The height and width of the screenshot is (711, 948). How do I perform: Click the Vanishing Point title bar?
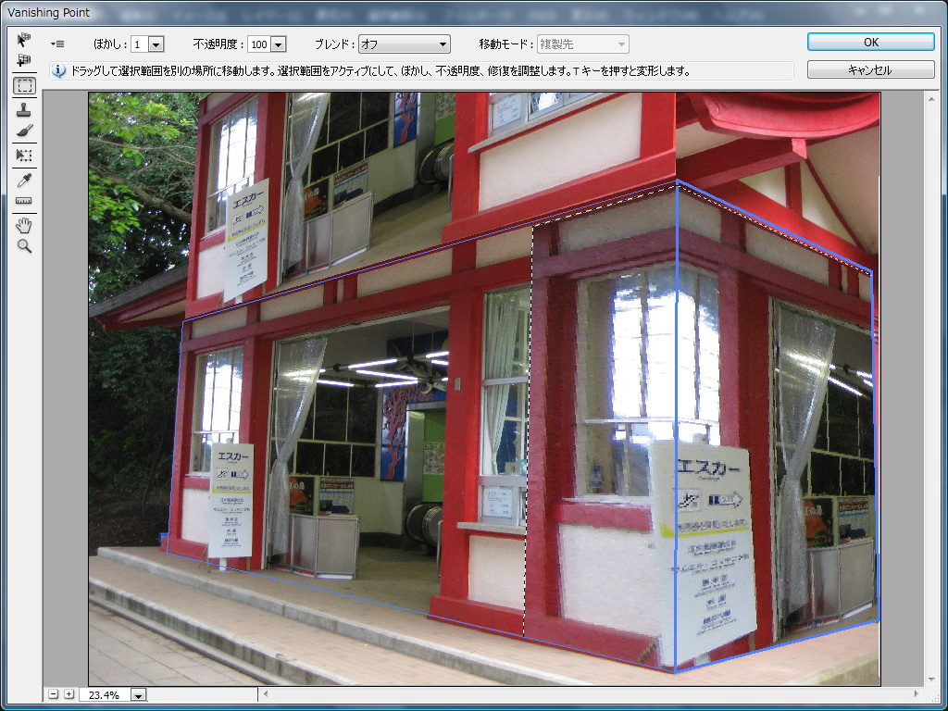pos(474,12)
